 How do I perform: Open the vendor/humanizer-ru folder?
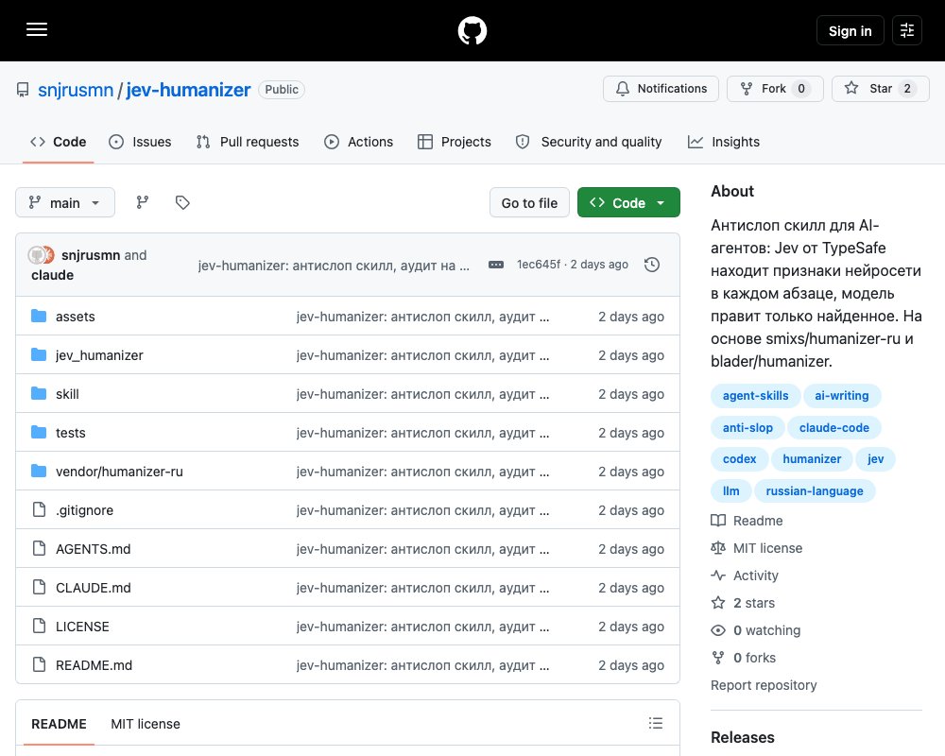pyautogui.click(x=119, y=472)
